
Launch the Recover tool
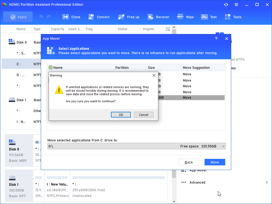[150, 17]
